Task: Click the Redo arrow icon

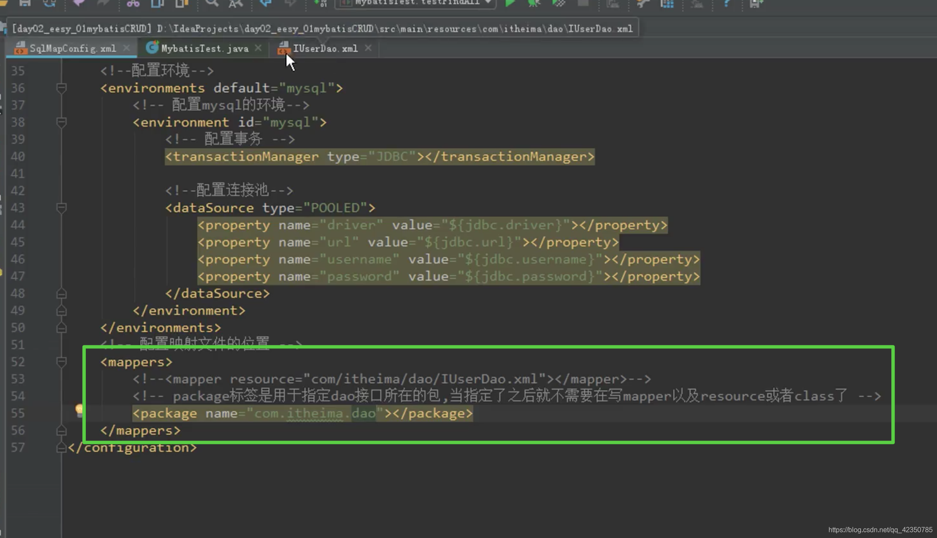Action: [103, 3]
